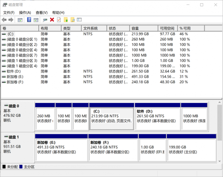
Task: Click the 磁盘 1 disk icon
Action: [6, 137]
